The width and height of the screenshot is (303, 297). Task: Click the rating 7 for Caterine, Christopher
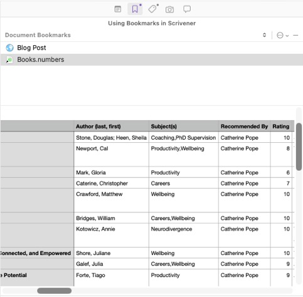click(281, 183)
